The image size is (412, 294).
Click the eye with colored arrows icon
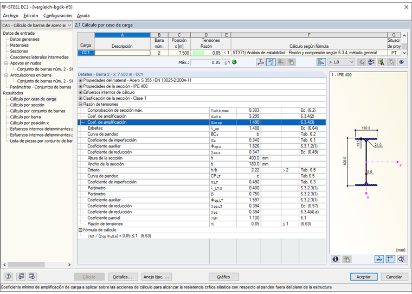pos(371,62)
